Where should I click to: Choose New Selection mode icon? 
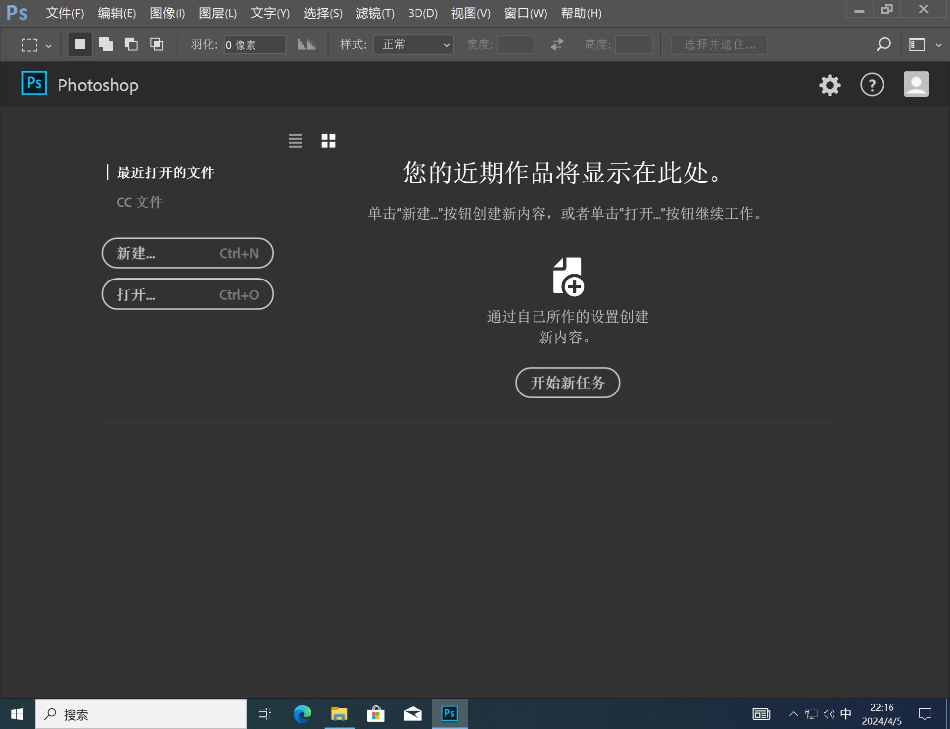pos(80,45)
